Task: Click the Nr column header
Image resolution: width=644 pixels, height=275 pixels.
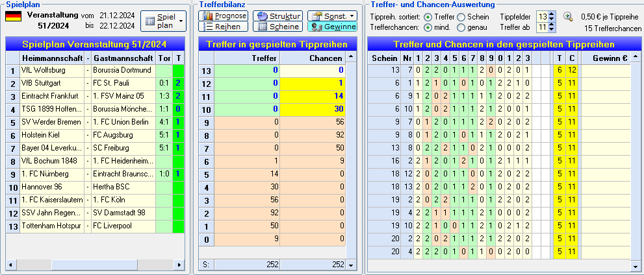Action: tap(407, 58)
